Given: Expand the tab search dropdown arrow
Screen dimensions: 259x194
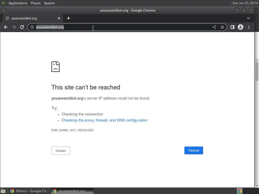Looking at the screenshot, I should (248, 18).
